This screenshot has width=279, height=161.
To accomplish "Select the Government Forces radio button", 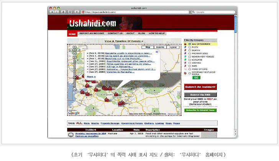I will coord(190,57).
